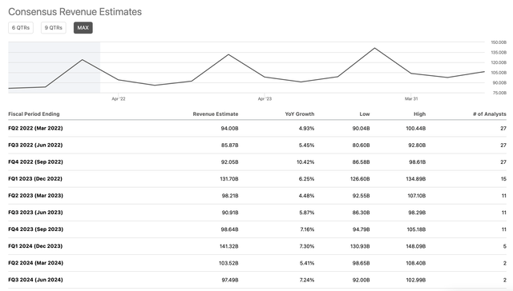The width and height of the screenshot is (513, 291).
Task: Click the Low column header
Action: [x=365, y=114]
